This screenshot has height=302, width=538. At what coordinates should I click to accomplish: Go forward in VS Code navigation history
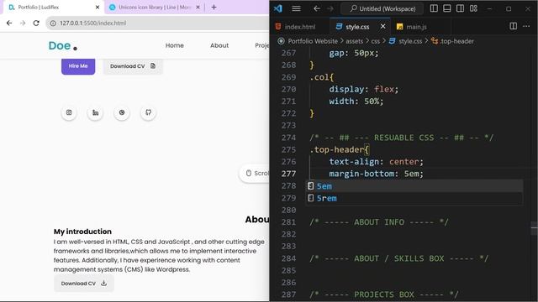pyautogui.click(x=330, y=8)
